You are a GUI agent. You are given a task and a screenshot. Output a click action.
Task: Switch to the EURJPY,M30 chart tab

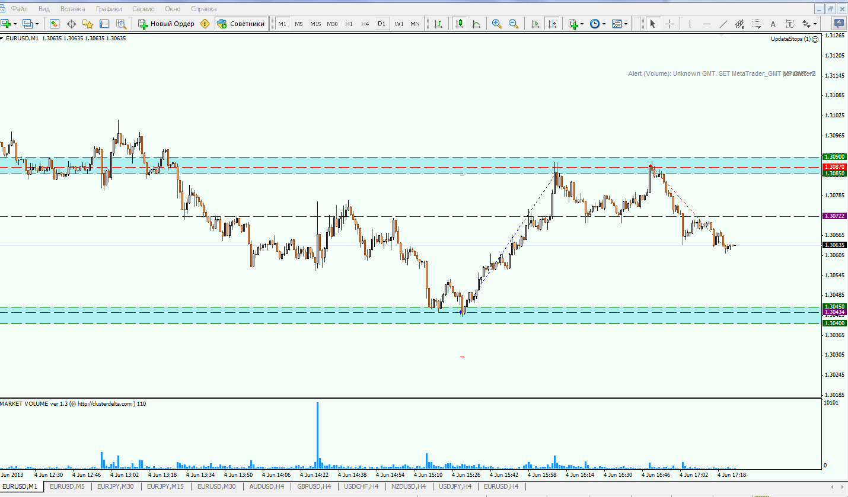coord(115,486)
